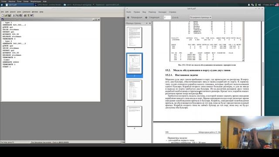Screen dimensions: 279x157
Task: Click the GENERATE 29800 line in model
Action: (x=10, y=62)
